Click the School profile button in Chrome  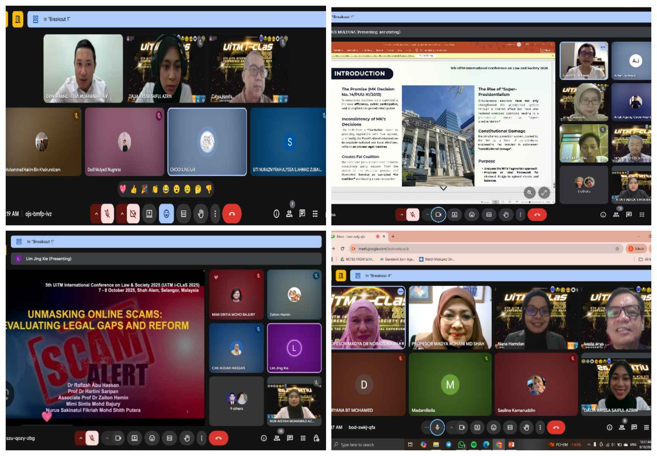(636, 249)
